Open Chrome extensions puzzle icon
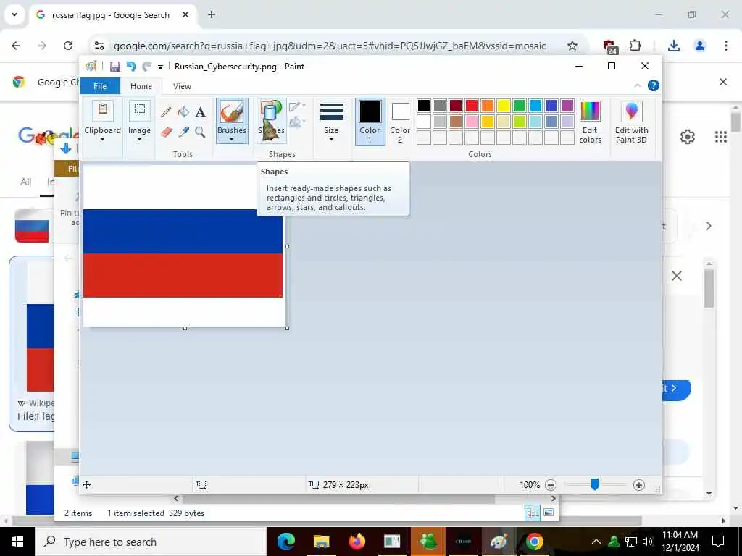The width and height of the screenshot is (742, 556). coord(635,46)
